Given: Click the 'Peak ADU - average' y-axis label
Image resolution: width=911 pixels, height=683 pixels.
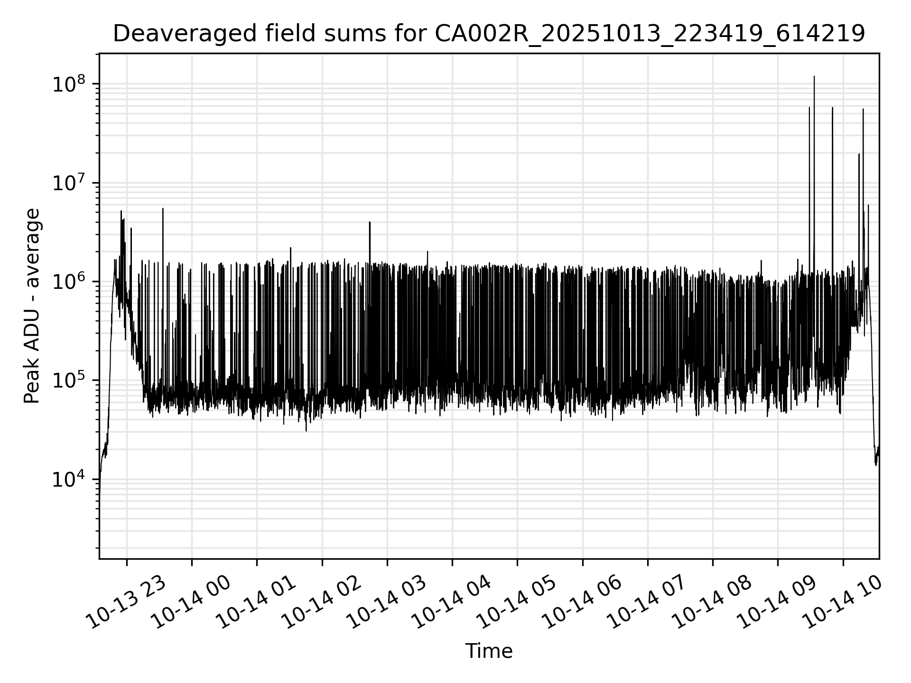Looking at the screenshot, I should coord(32,306).
